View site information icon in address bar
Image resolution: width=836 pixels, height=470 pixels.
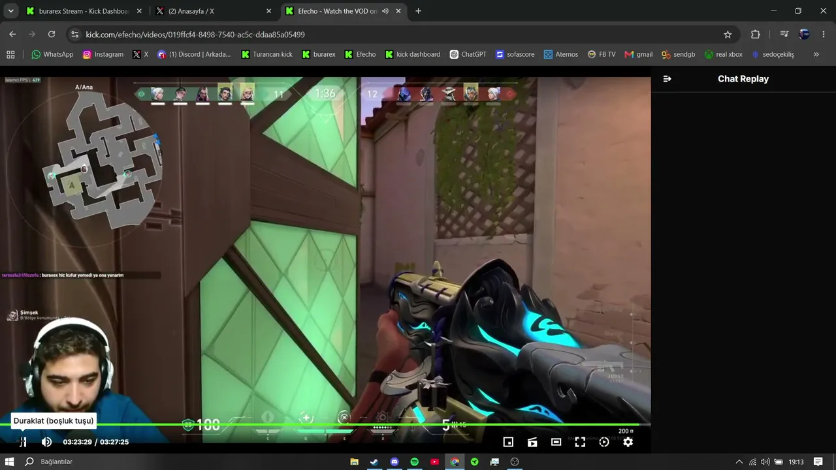click(x=75, y=35)
